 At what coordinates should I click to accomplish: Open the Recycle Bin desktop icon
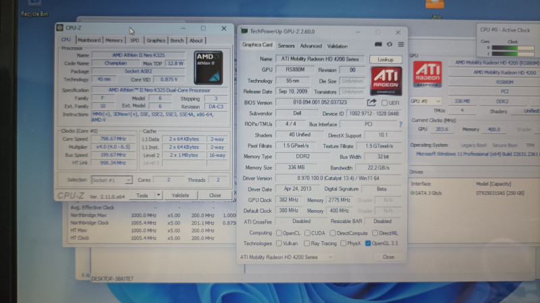pos(34,8)
